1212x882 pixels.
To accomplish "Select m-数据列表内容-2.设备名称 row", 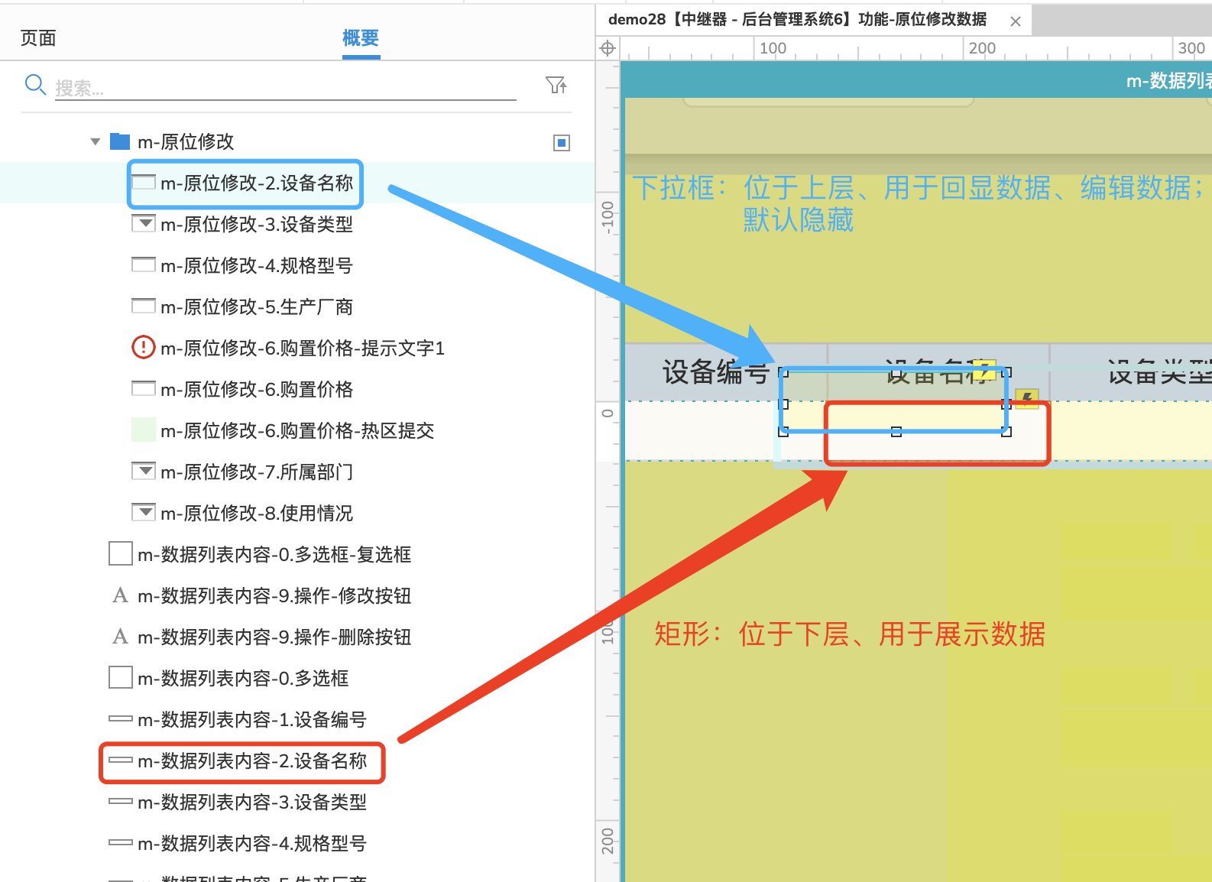I will point(298,761).
